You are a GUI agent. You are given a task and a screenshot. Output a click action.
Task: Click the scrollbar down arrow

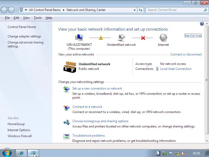coord(207,141)
